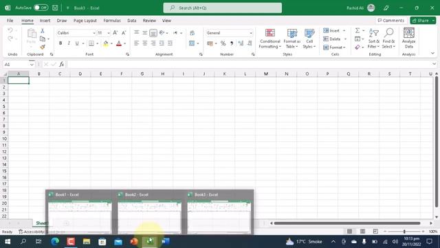Screen dimensions: 440x248
Task: Click the Comments button
Action: click(391, 21)
